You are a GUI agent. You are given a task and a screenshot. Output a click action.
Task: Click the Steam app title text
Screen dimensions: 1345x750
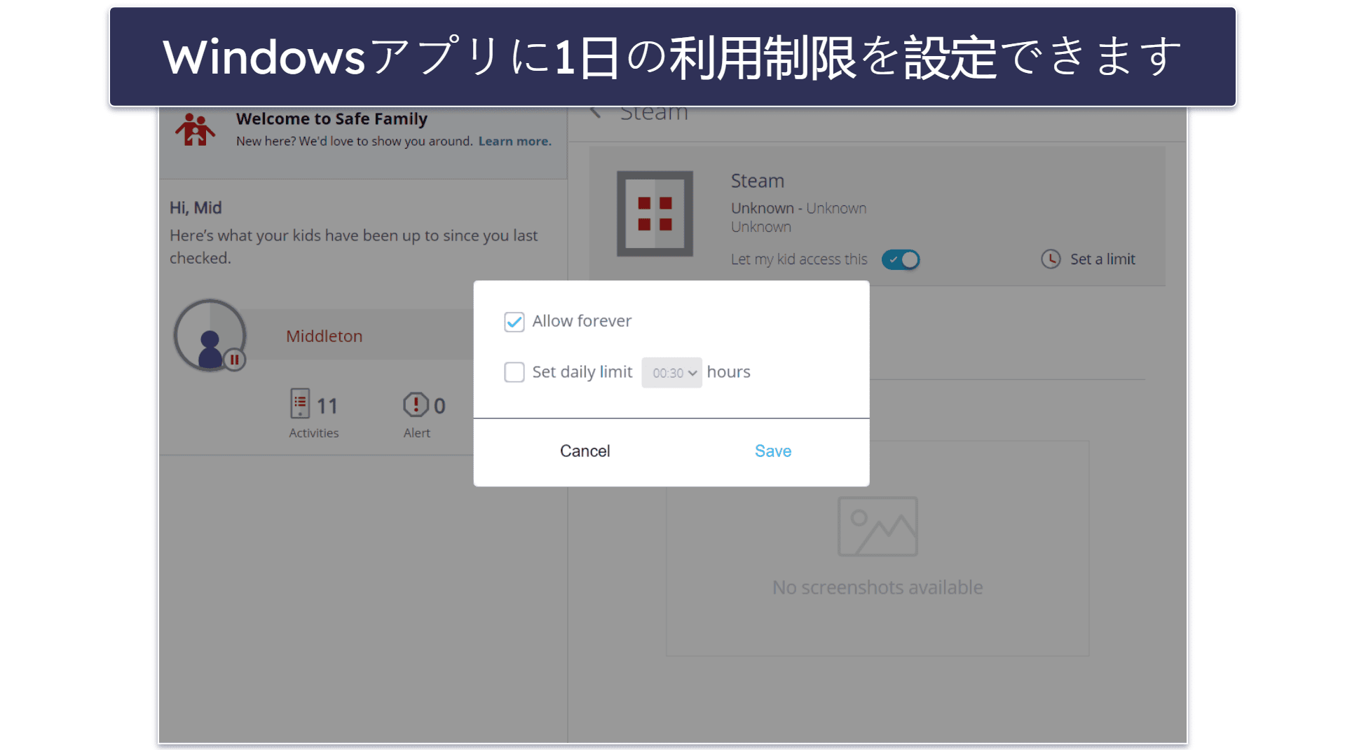[x=757, y=181]
